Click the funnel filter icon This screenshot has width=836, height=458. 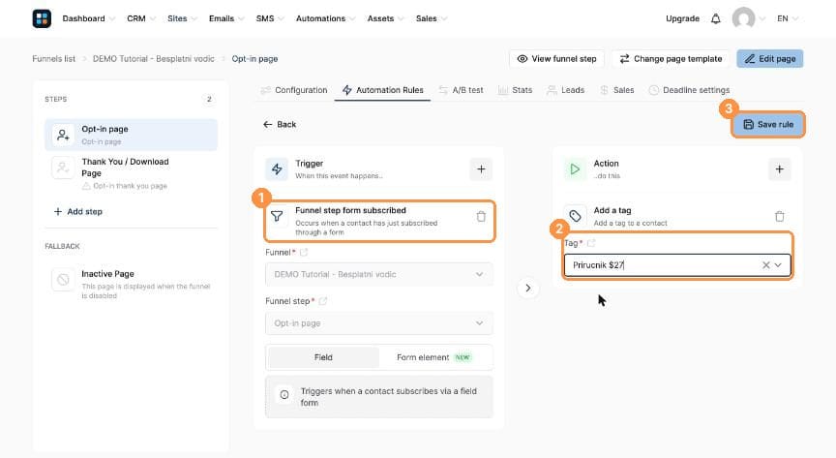[277, 216]
